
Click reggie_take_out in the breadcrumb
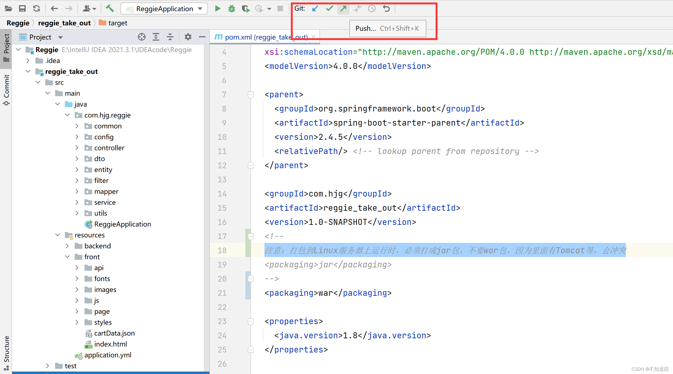(64, 23)
